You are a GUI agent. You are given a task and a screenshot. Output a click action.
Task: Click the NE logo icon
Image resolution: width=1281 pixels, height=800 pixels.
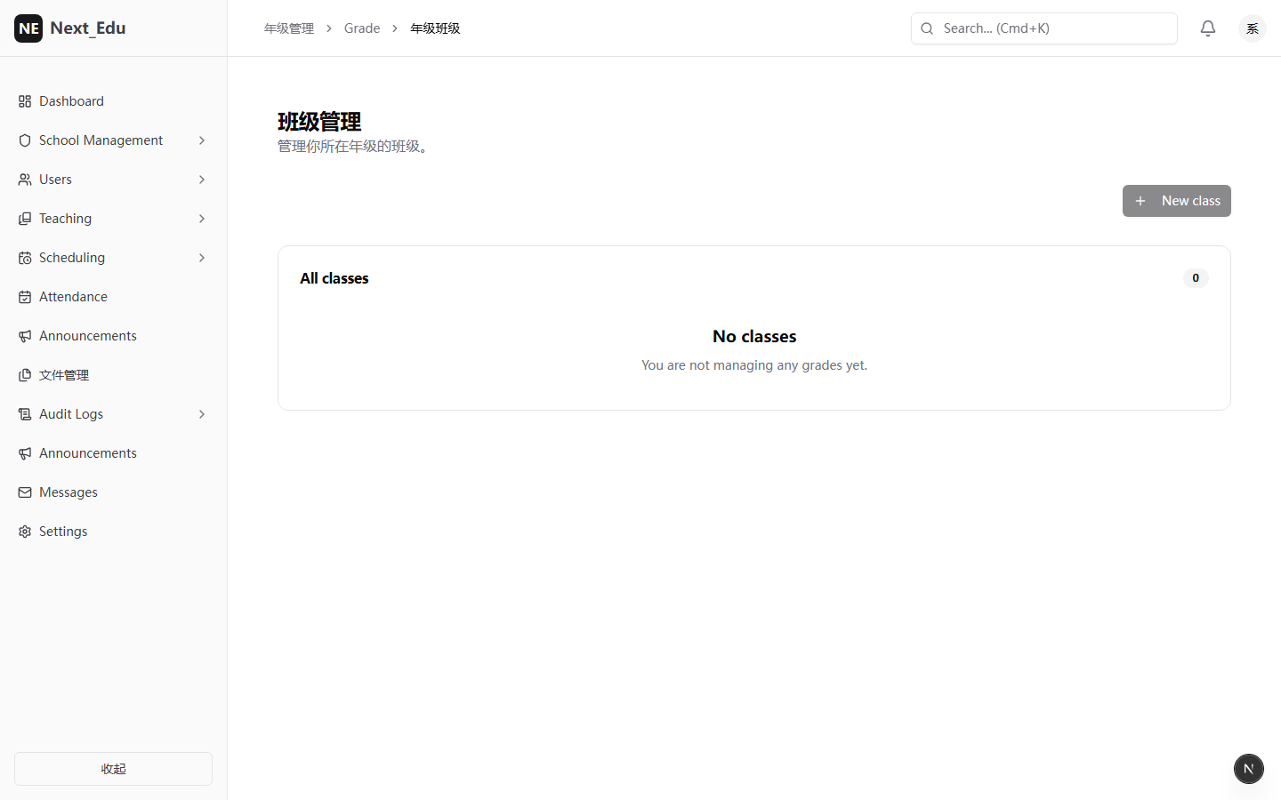(28, 28)
